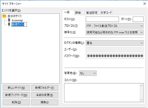The width and height of the screenshot is (148, 108).
Task: Click the 新しいサイト button
Action: tap(16, 88)
